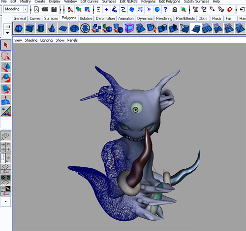Expand the shelf options down arrow
Screen dimensions: 246x231
(x=7, y=33)
